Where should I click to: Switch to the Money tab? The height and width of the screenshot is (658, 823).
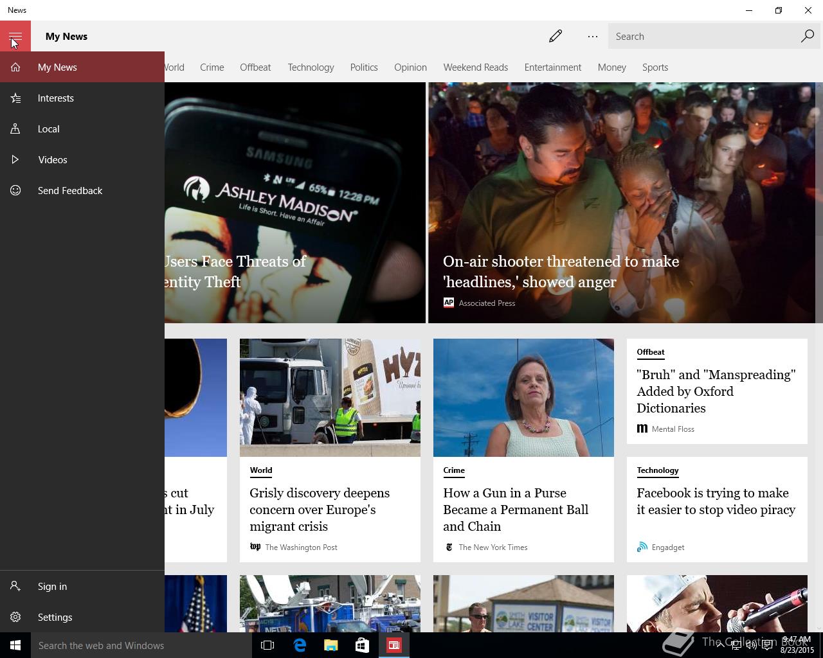tap(611, 67)
